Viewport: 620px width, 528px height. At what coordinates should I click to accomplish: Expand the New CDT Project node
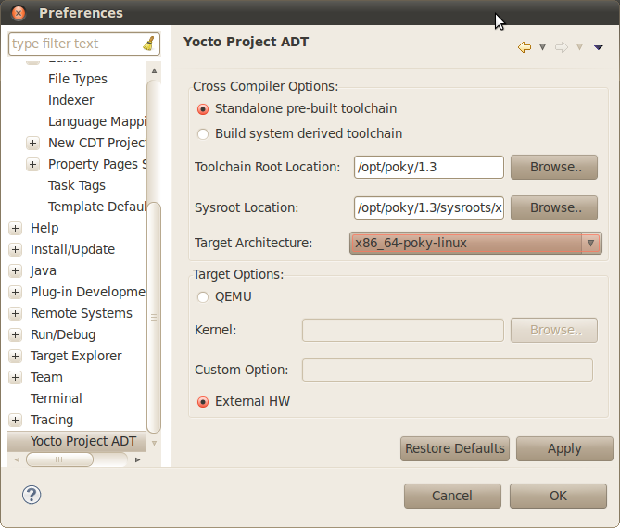point(32,143)
